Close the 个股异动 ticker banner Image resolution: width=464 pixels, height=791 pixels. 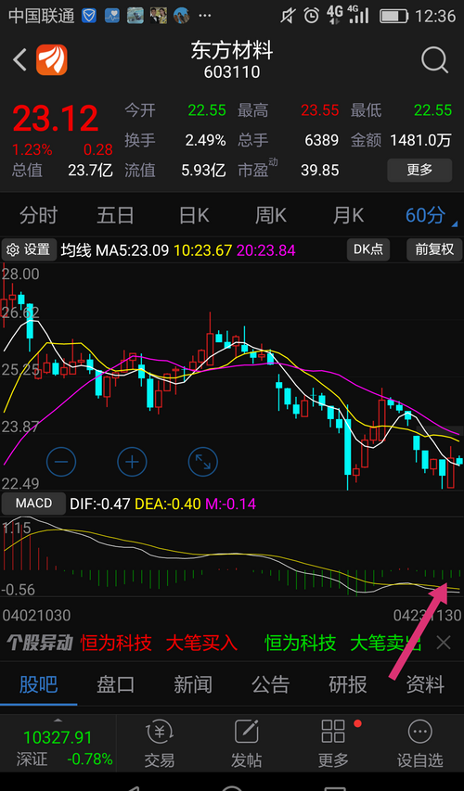click(444, 643)
